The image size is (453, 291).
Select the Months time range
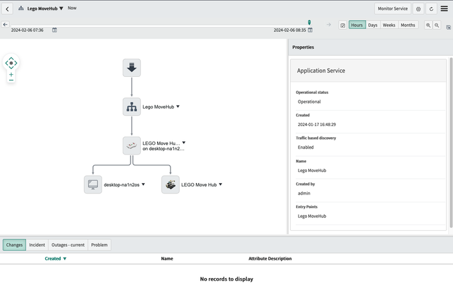click(x=408, y=25)
